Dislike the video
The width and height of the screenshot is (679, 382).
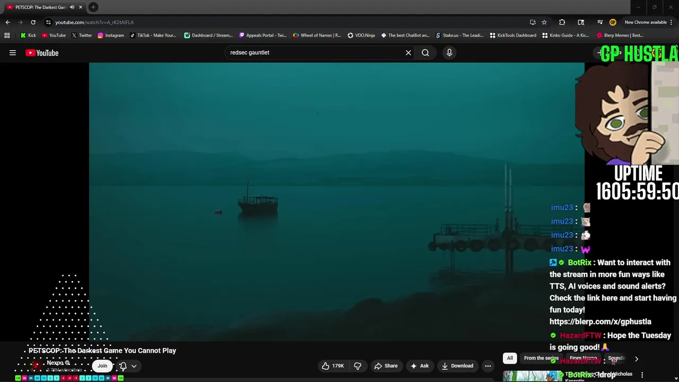[358, 366]
